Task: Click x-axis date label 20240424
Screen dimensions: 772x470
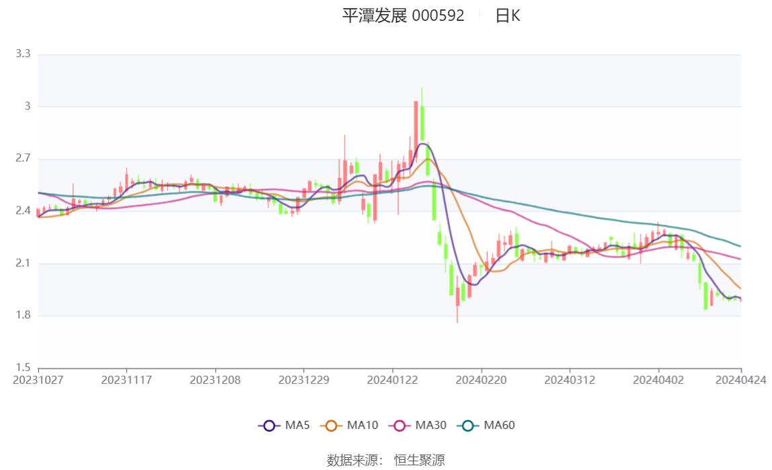Action: point(740,380)
